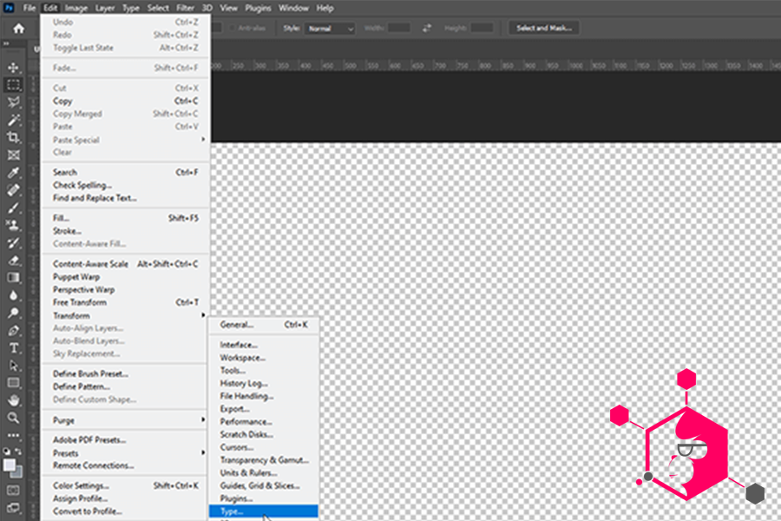Select the Frame tool
781x521 pixels.
[13, 155]
